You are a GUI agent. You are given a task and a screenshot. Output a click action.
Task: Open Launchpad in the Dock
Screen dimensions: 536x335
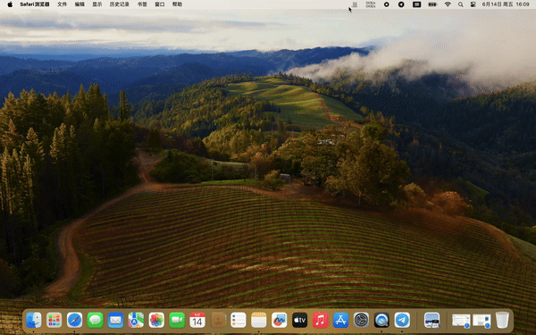[54, 321]
